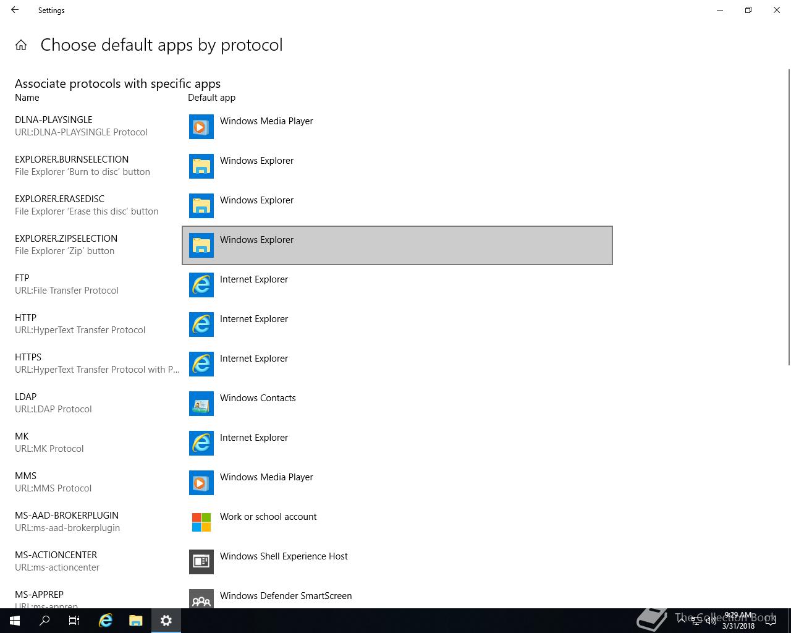791x633 pixels.
Task: Select the LDAP protocol name
Action: (x=25, y=397)
